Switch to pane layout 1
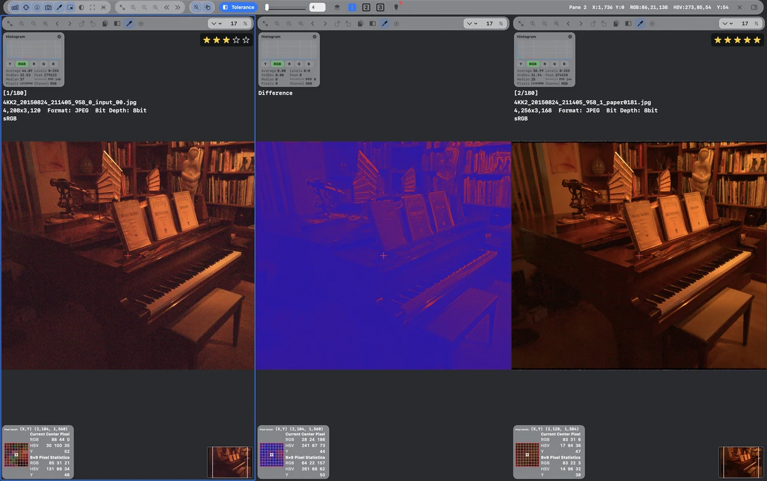This screenshot has height=481, width=767. point(352,7)
